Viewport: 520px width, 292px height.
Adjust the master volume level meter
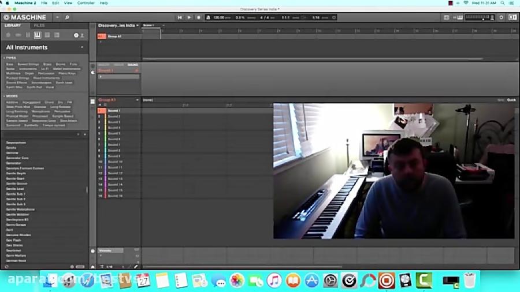click(480, 17)
